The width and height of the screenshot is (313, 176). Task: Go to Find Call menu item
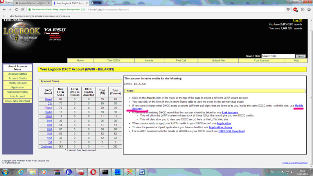(181, 61)
